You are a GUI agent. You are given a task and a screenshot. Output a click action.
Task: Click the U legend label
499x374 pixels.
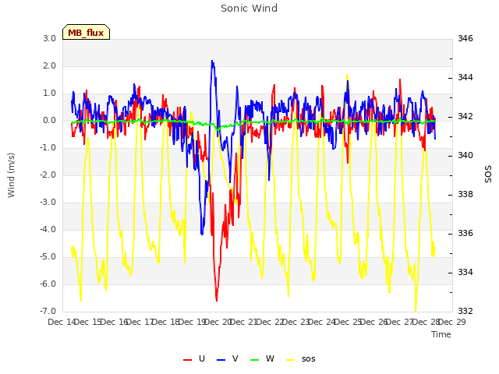tap(202, 358)
